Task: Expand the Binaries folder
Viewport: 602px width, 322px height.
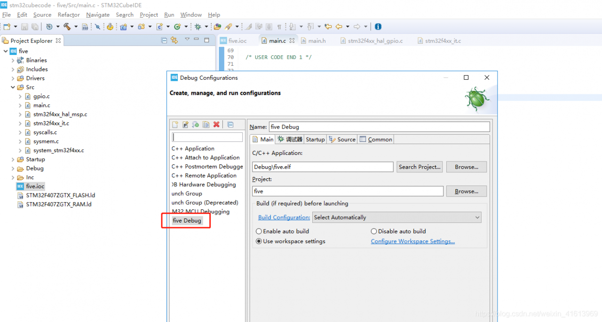Action: [13, 60]
